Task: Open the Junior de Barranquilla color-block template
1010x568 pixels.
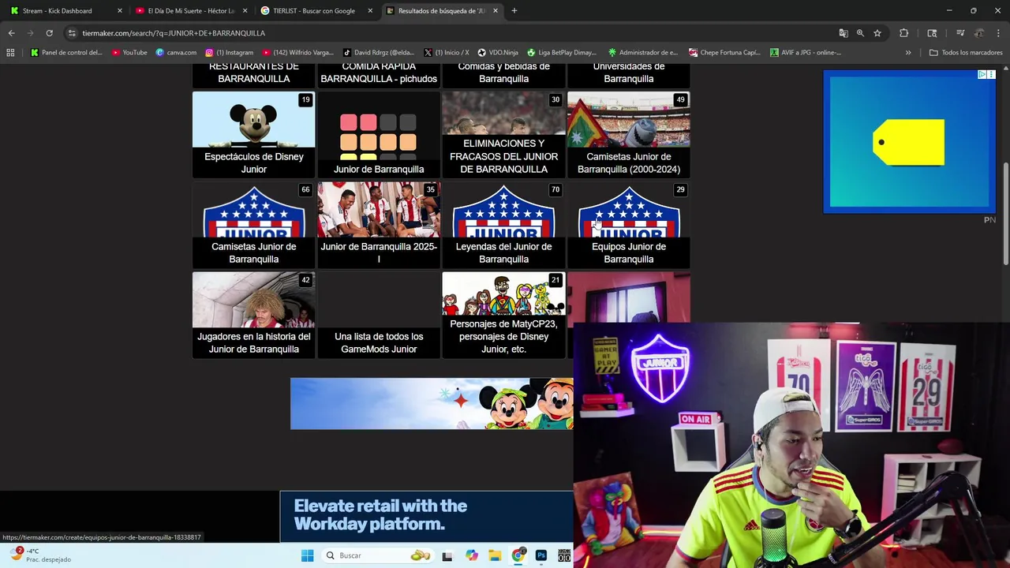Action: pyautogui.click(x=379, y=135)
